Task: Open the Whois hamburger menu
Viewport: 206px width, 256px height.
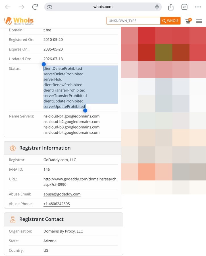Action: click(x=199, y=21)
